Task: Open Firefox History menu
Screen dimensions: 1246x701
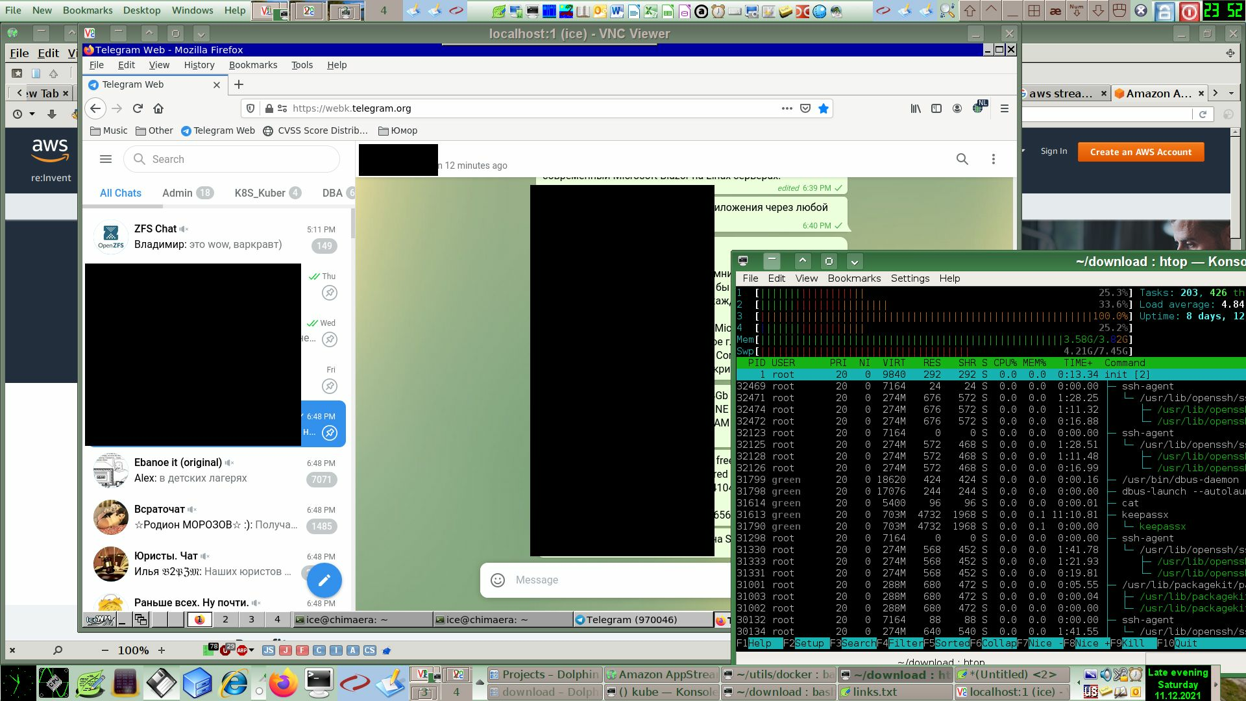Action: [x=199, y=65]
